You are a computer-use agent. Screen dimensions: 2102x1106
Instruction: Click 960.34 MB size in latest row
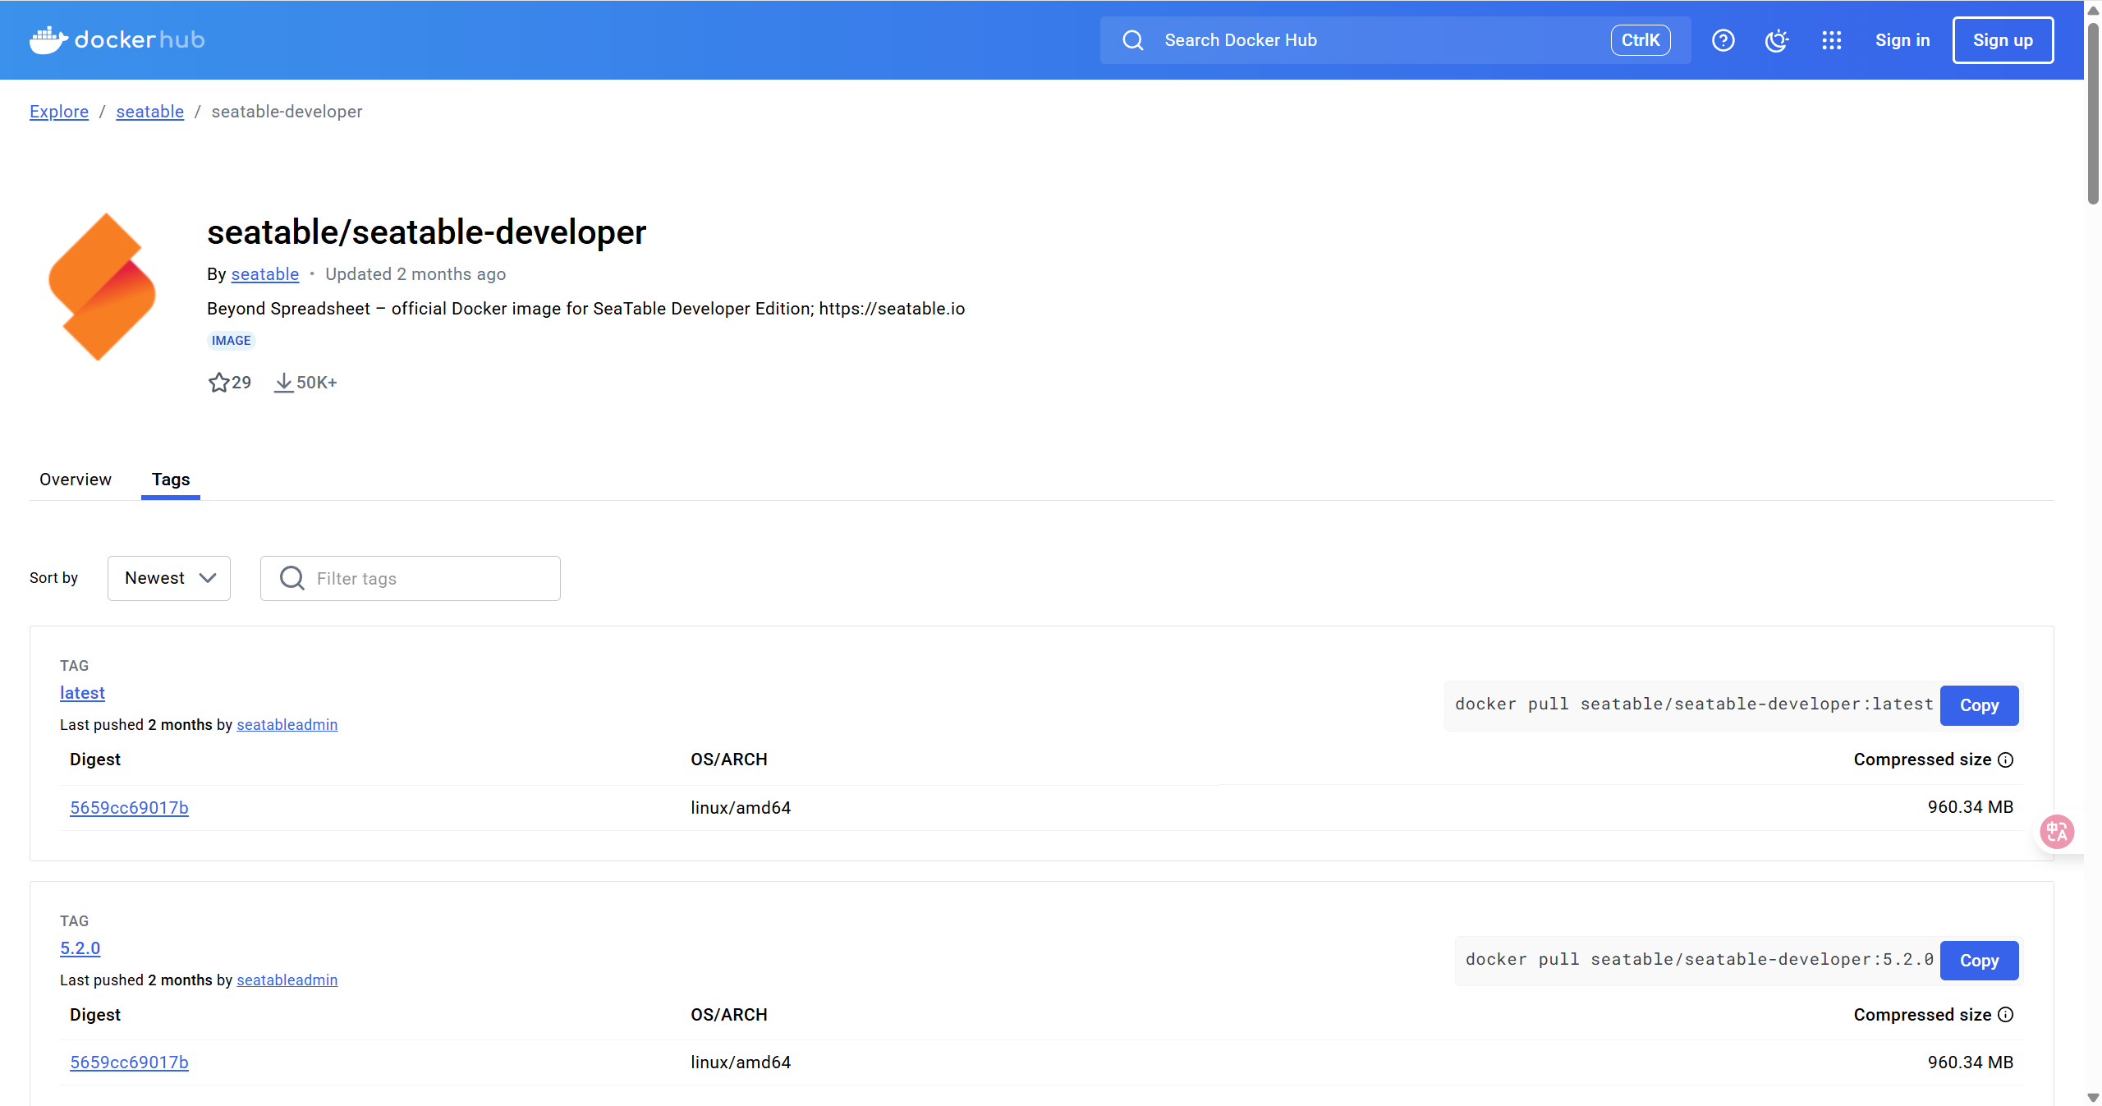tap(1971, 807)
